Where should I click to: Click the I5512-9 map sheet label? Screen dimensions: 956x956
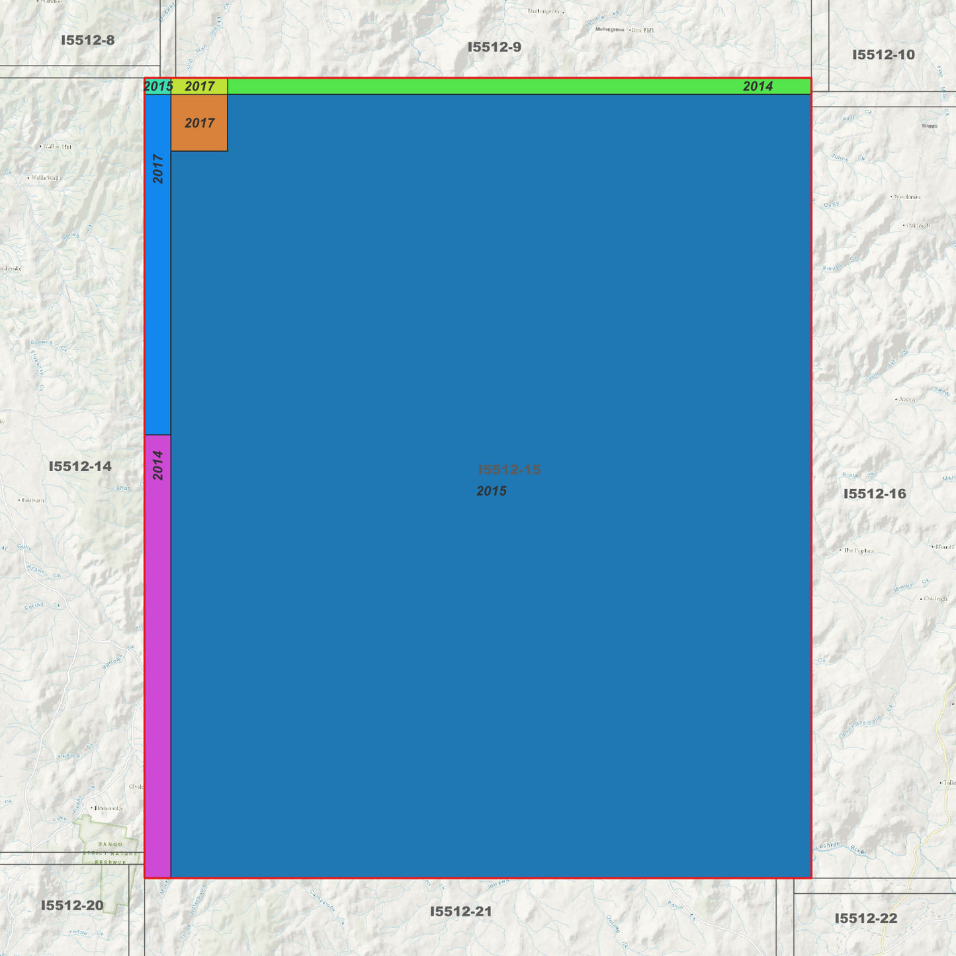(x=494, y=47)
